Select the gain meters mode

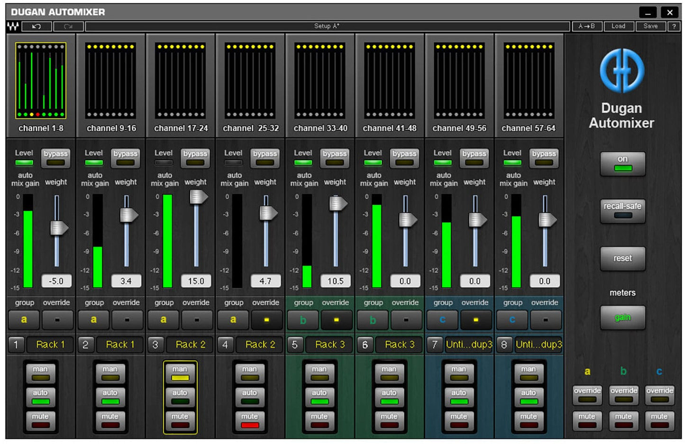point(622,317)
